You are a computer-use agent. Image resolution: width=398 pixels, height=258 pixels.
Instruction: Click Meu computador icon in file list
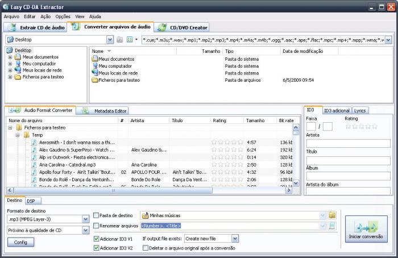pyautogui.click(x=95, y=66)
